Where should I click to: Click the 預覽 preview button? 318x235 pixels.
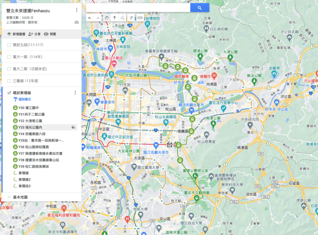(x=50, y=34)
